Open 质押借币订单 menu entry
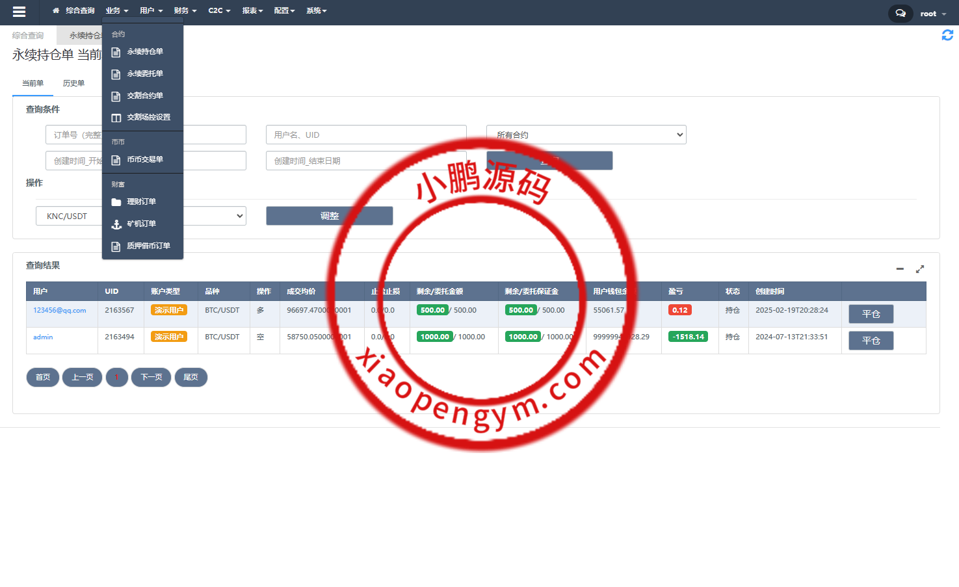 point(148,246)
